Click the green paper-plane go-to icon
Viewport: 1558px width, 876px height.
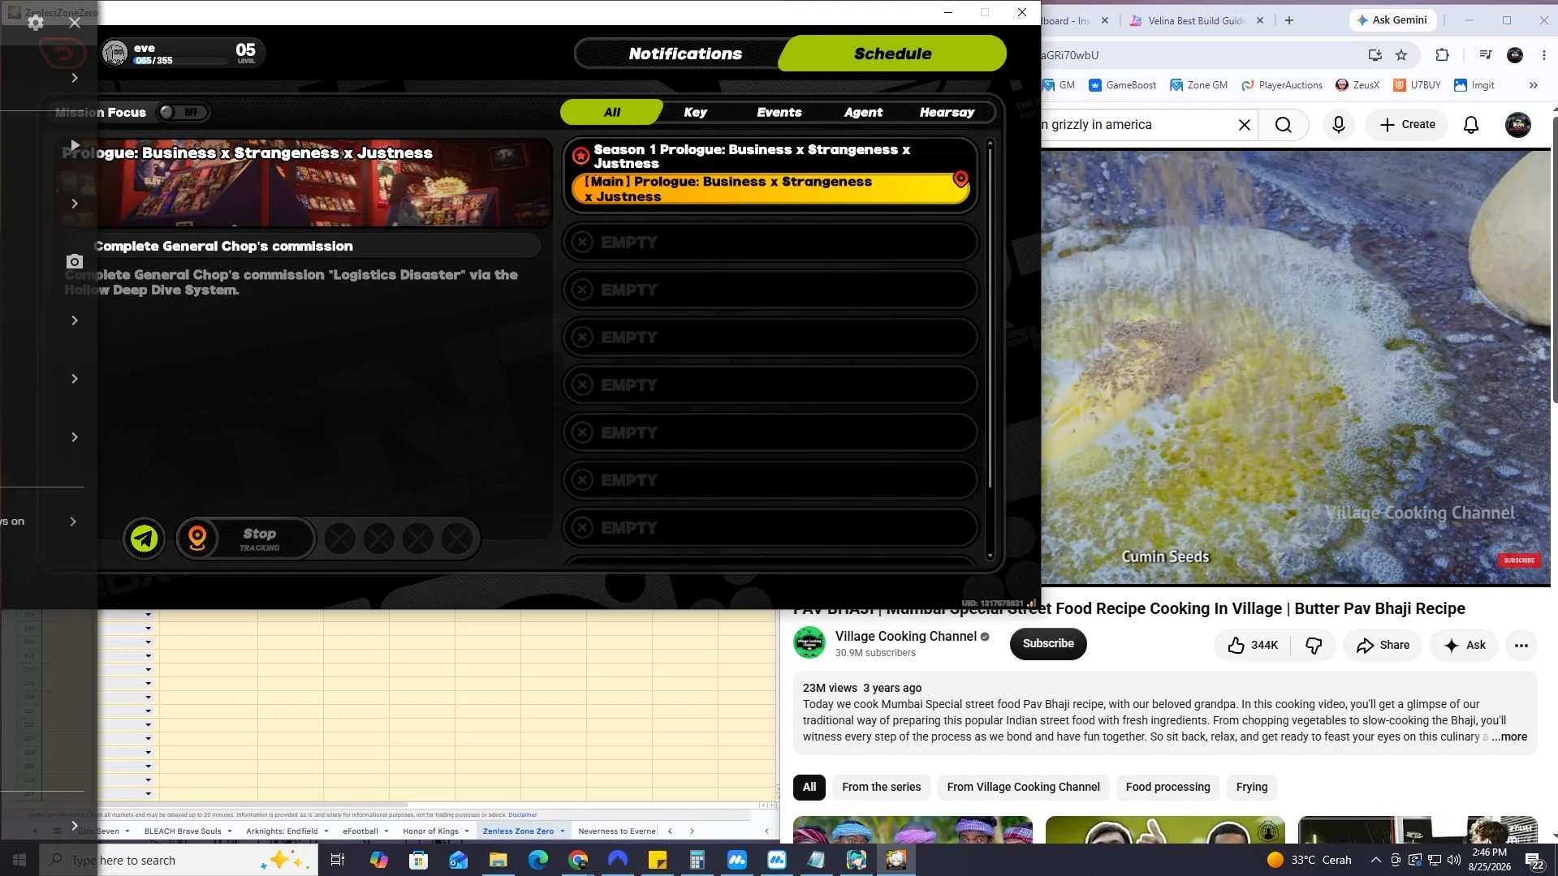tap(145, 539)
